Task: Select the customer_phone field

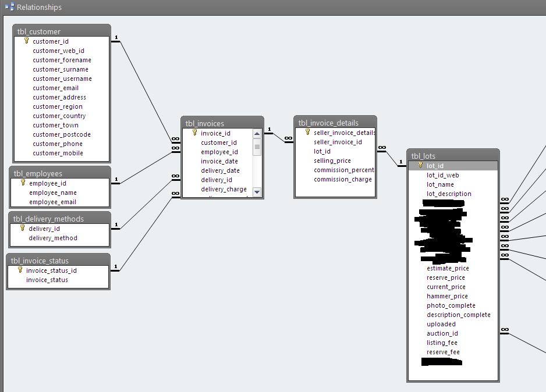Action: (x=58, y=144)
